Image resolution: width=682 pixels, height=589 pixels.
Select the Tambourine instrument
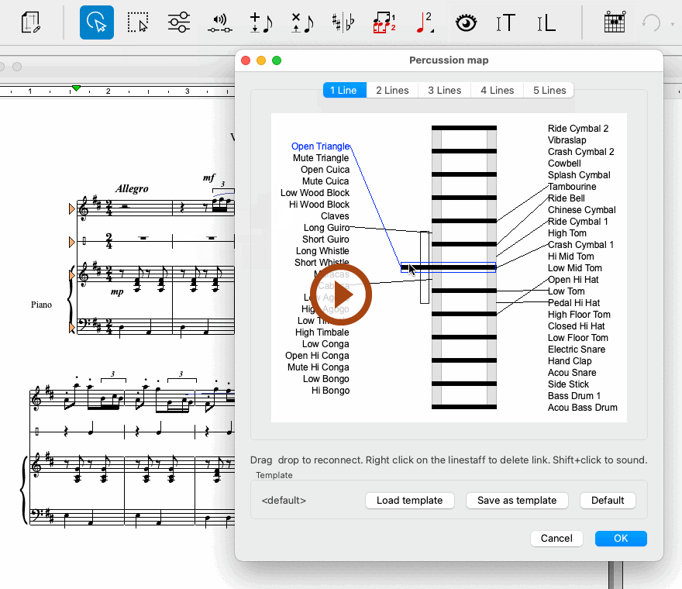click(572, 187)
